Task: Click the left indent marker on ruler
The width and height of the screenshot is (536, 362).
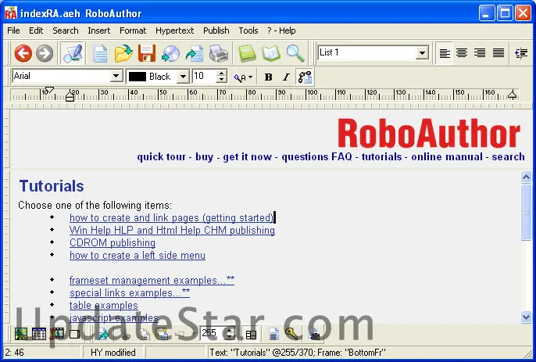Action: pos(70,95)
